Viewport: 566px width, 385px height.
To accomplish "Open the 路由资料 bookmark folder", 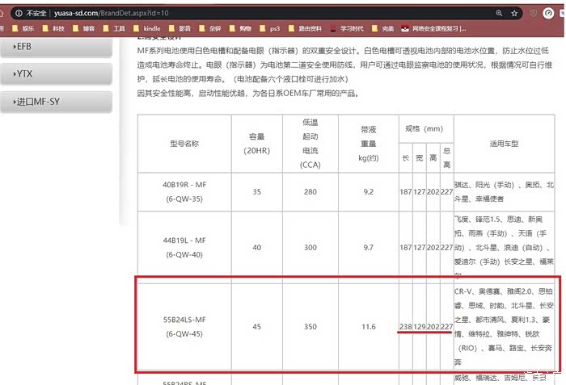I will coord(305,28).
